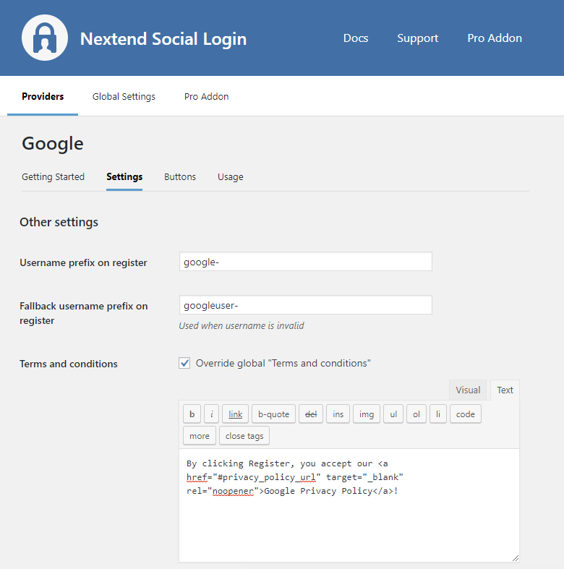This screenshot has width=564, height=569.
Task: Click the ins editor button
Action: pyautogui.click(x=338, y=414)
